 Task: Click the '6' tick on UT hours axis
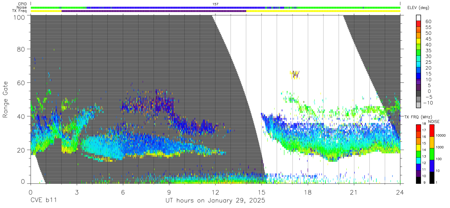123,192
